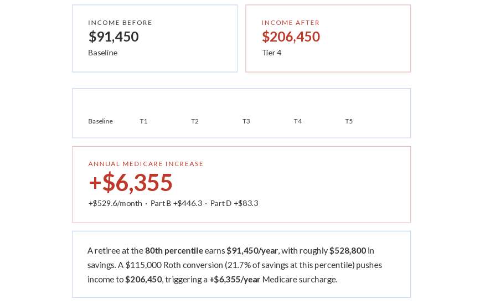Click the Tier 4 label under Income After
490x304 pixels.
[x=272, y=53]
